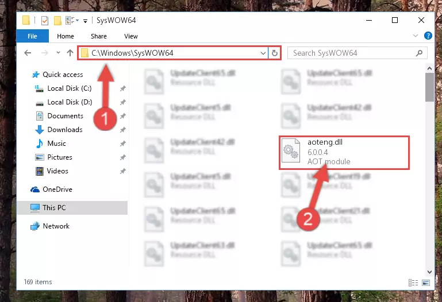Switch to large icons view in status bar
Viewport: 442px width, 302px height.
click(x=426, y=282)
